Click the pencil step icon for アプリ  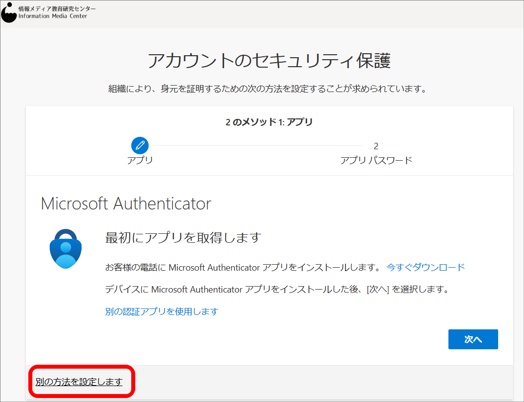pyautogui.click(x=140, y=145)
